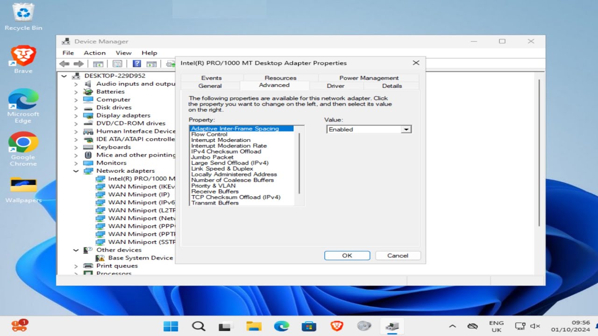The image size is (598, 336).
Task: Select Link Speed & Duplex property
Action: coord(222,168)
